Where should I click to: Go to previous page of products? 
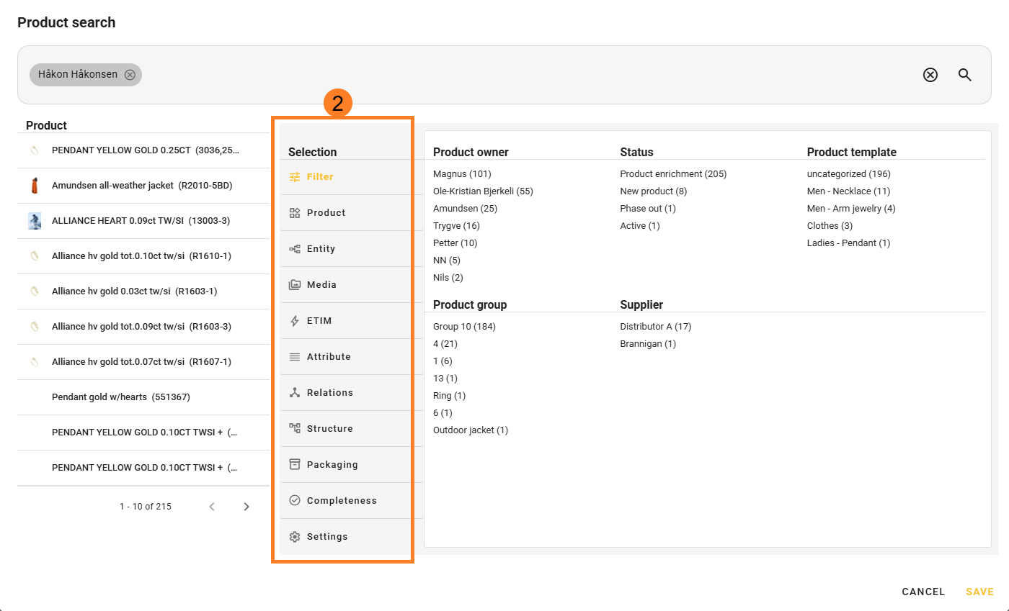pos(212,507)
